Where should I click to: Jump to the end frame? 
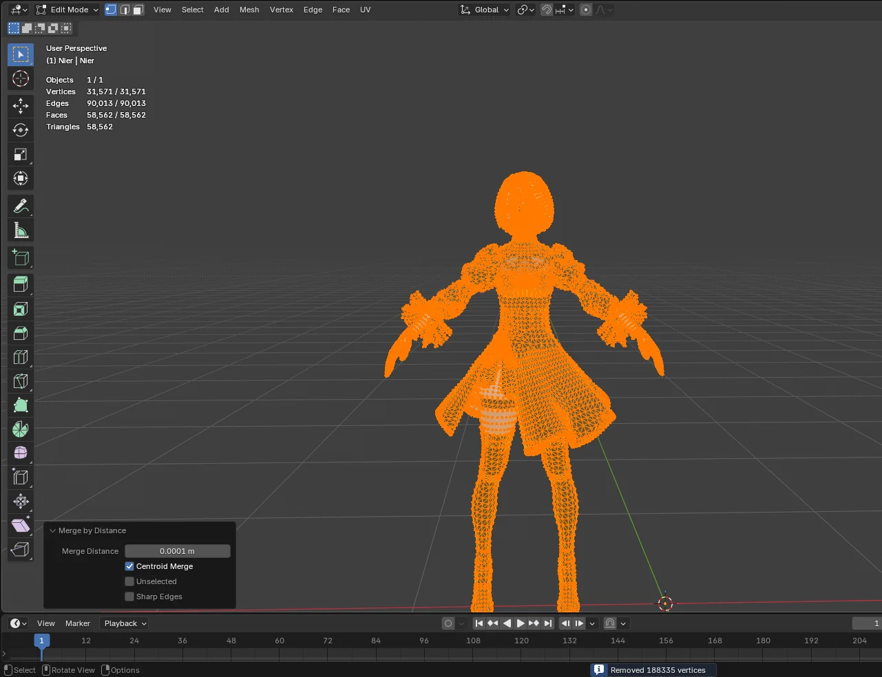click(x=548, y=623)
